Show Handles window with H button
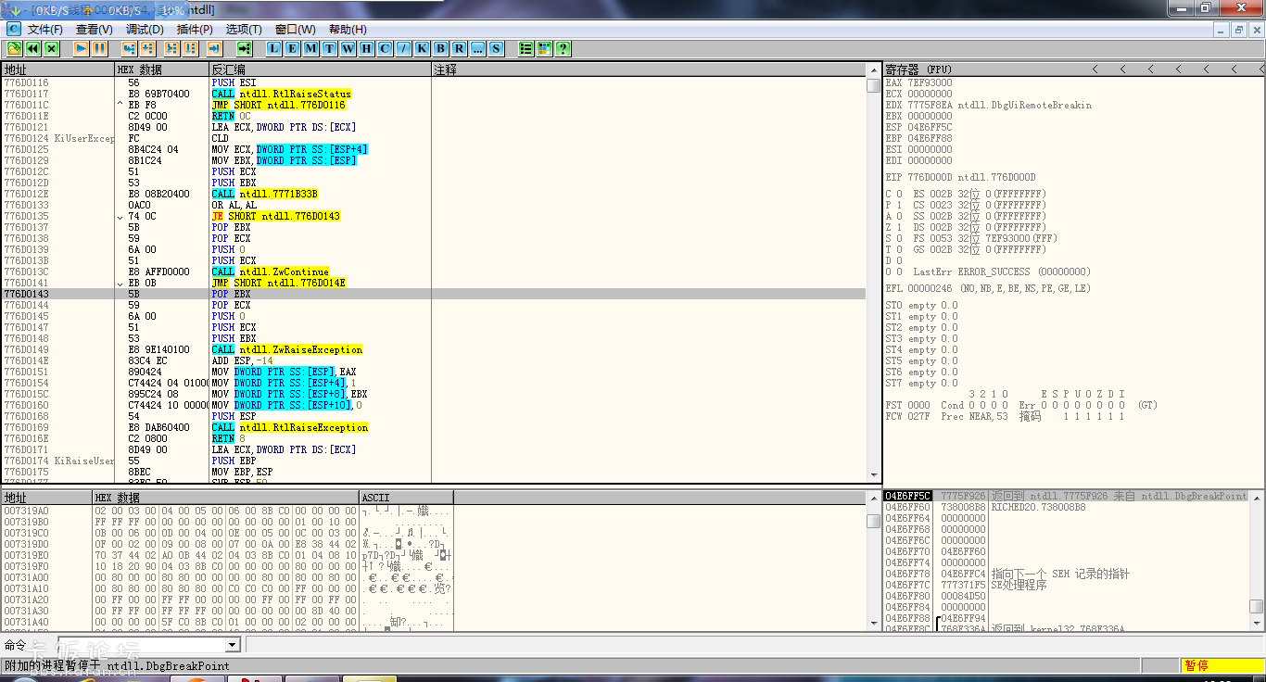 click(x=367, y=48)
